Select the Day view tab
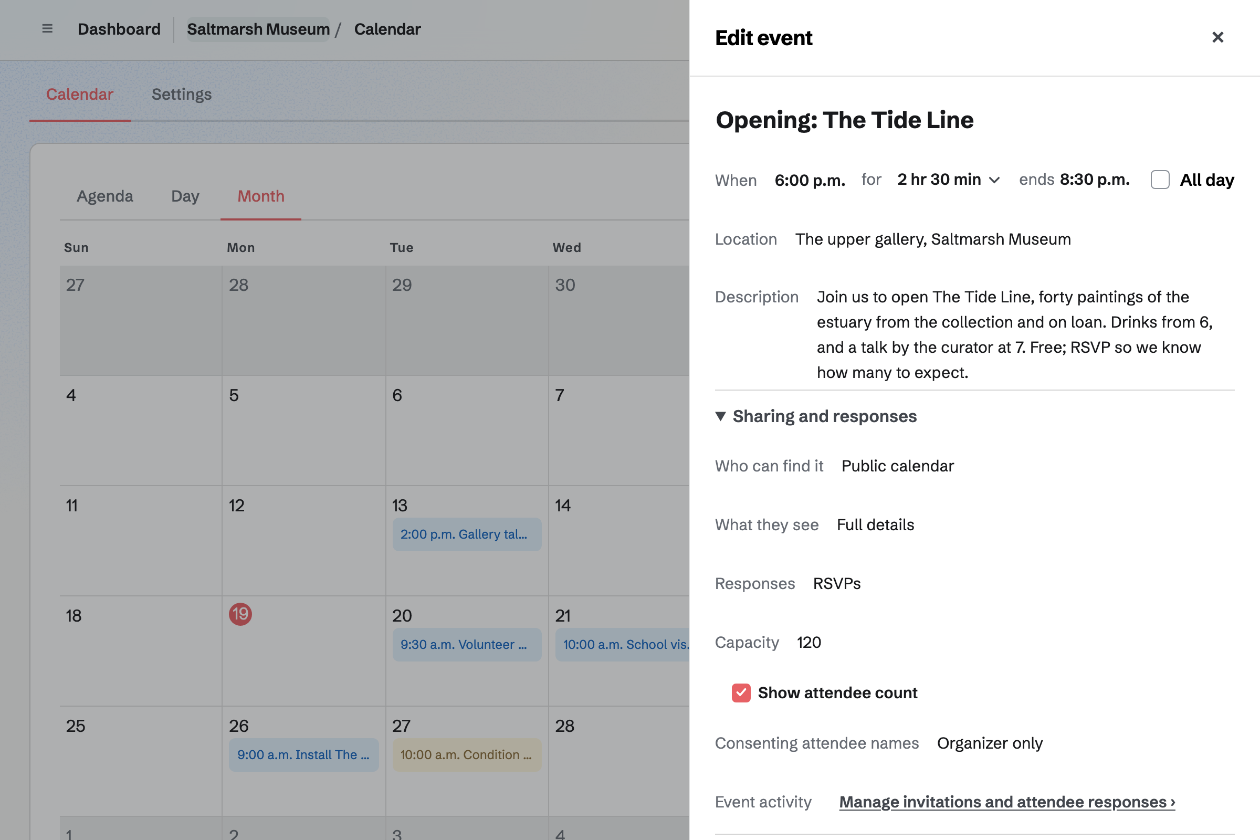This screenshot has width=1260, height=840. 185,196
